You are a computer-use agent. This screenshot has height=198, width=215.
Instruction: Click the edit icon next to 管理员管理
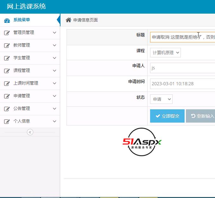pyautogui.click(x=7, y=33)
